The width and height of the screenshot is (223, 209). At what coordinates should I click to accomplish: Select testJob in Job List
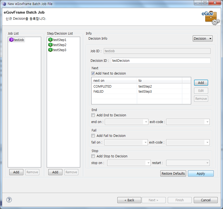tap(17, 40)
